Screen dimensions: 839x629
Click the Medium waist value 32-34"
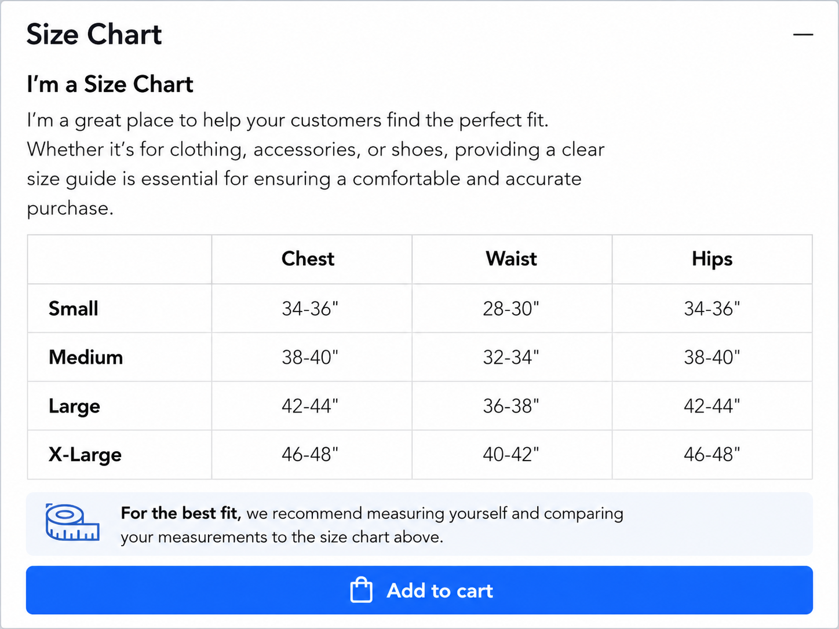[511, 357]
